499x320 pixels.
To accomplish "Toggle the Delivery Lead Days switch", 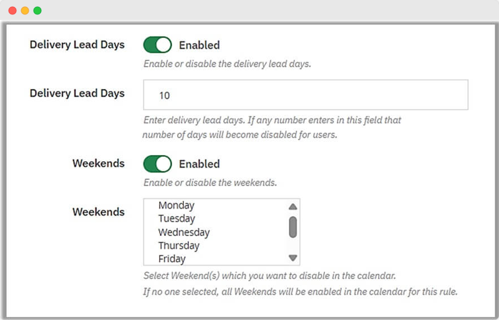I will coord(157,45).
